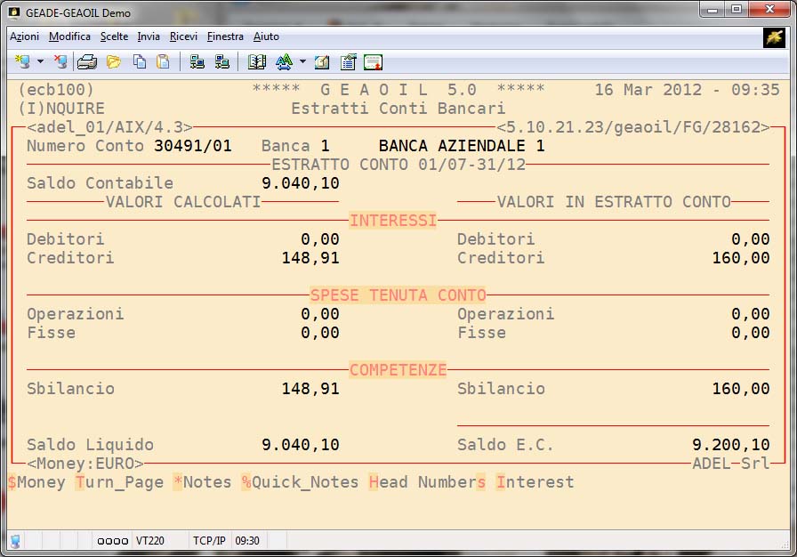797x557 pixels.
Task: Select the Turn_Page command
Action: point(119,482)
